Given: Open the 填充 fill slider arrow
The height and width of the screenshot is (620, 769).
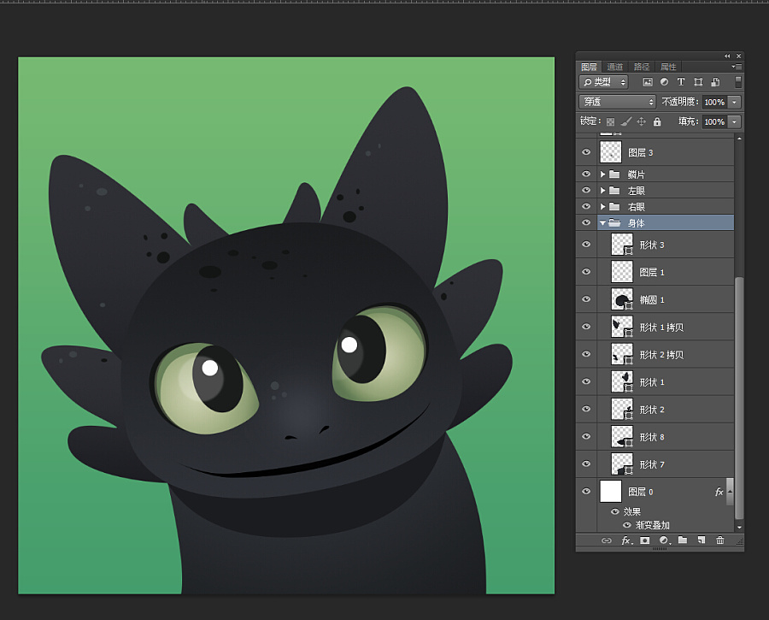Looking at the screenshot, I should tap(734, 121).
